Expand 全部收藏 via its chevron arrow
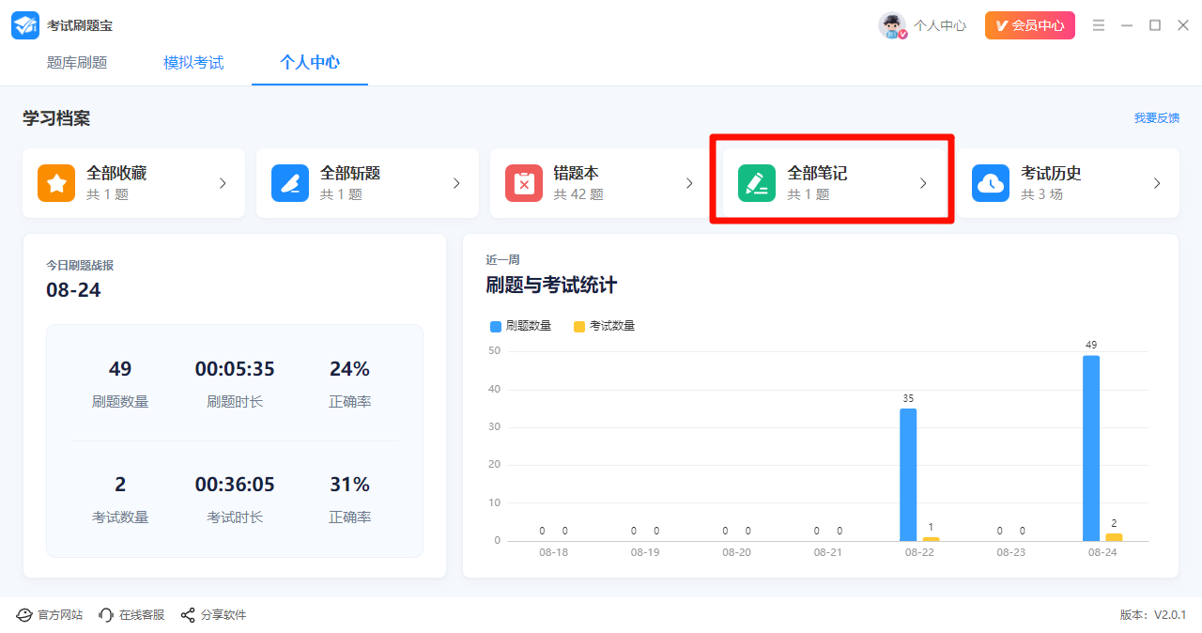This screenshot has height=633, width=1202. pos(223,183)
